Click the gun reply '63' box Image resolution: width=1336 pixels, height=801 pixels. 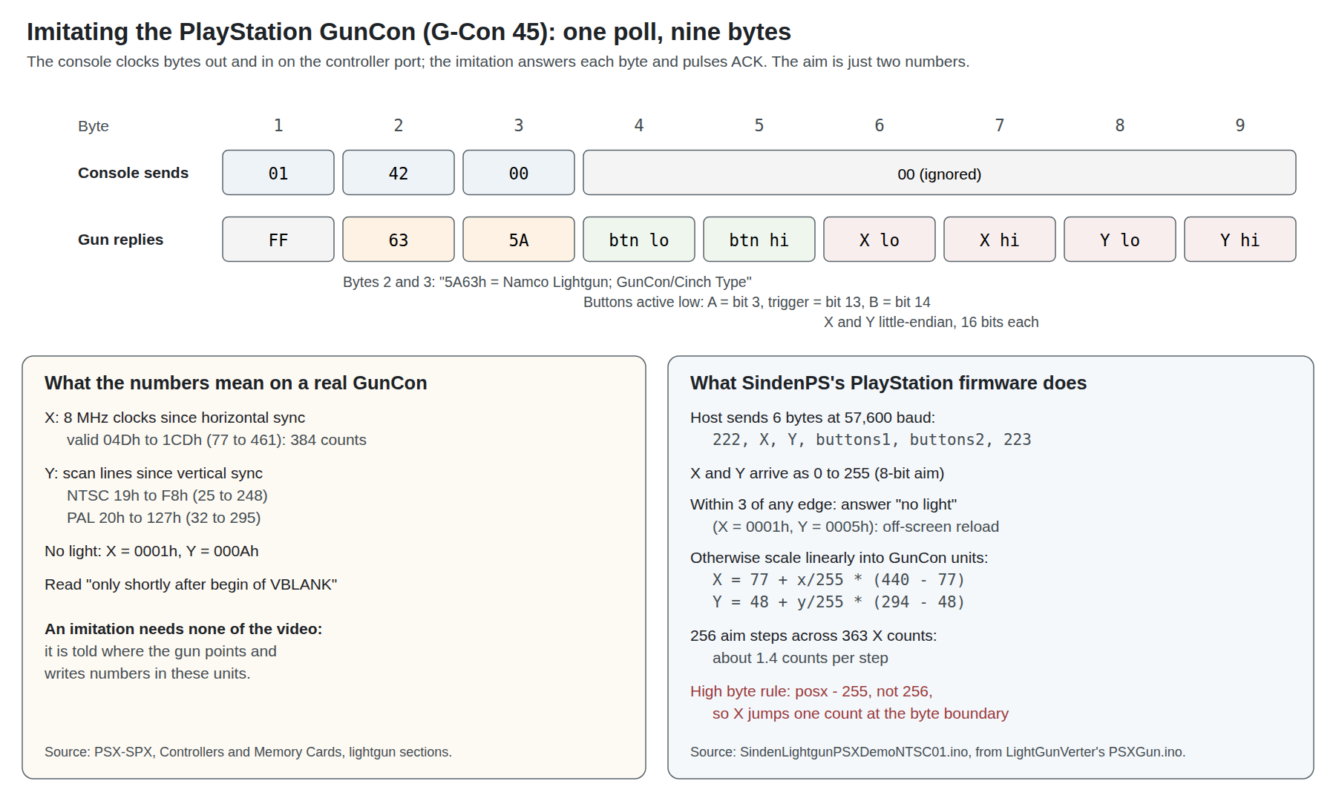click(399, 240)
